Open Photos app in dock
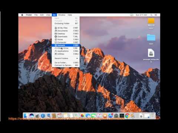The height and width of the screenshot is (133, 178). click(82, 116)
